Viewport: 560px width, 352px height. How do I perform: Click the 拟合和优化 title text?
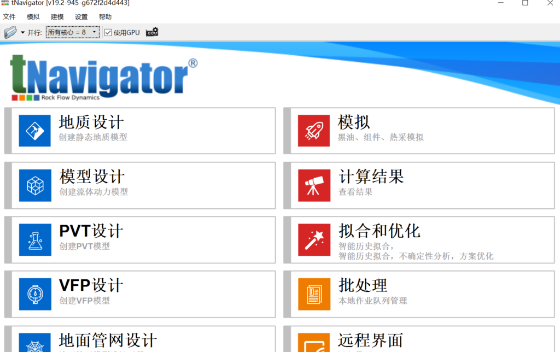380,231
